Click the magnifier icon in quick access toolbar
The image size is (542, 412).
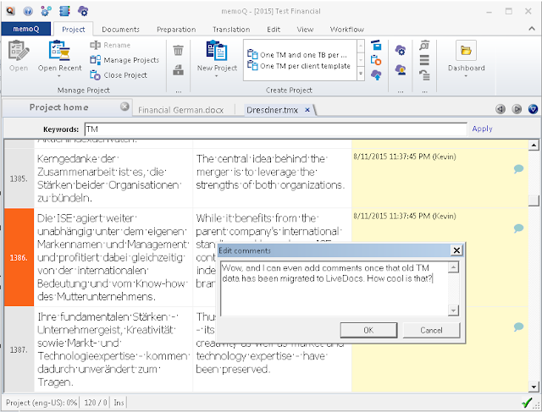pos(10,11)
